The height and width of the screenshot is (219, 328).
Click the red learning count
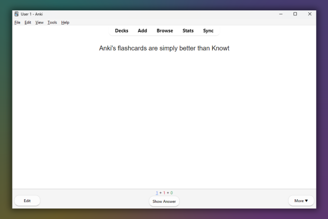[x=164, y=193]
